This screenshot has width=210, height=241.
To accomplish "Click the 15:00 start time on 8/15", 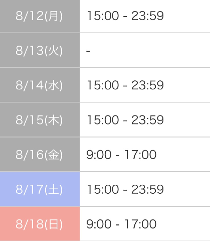I will coord(103,120).
